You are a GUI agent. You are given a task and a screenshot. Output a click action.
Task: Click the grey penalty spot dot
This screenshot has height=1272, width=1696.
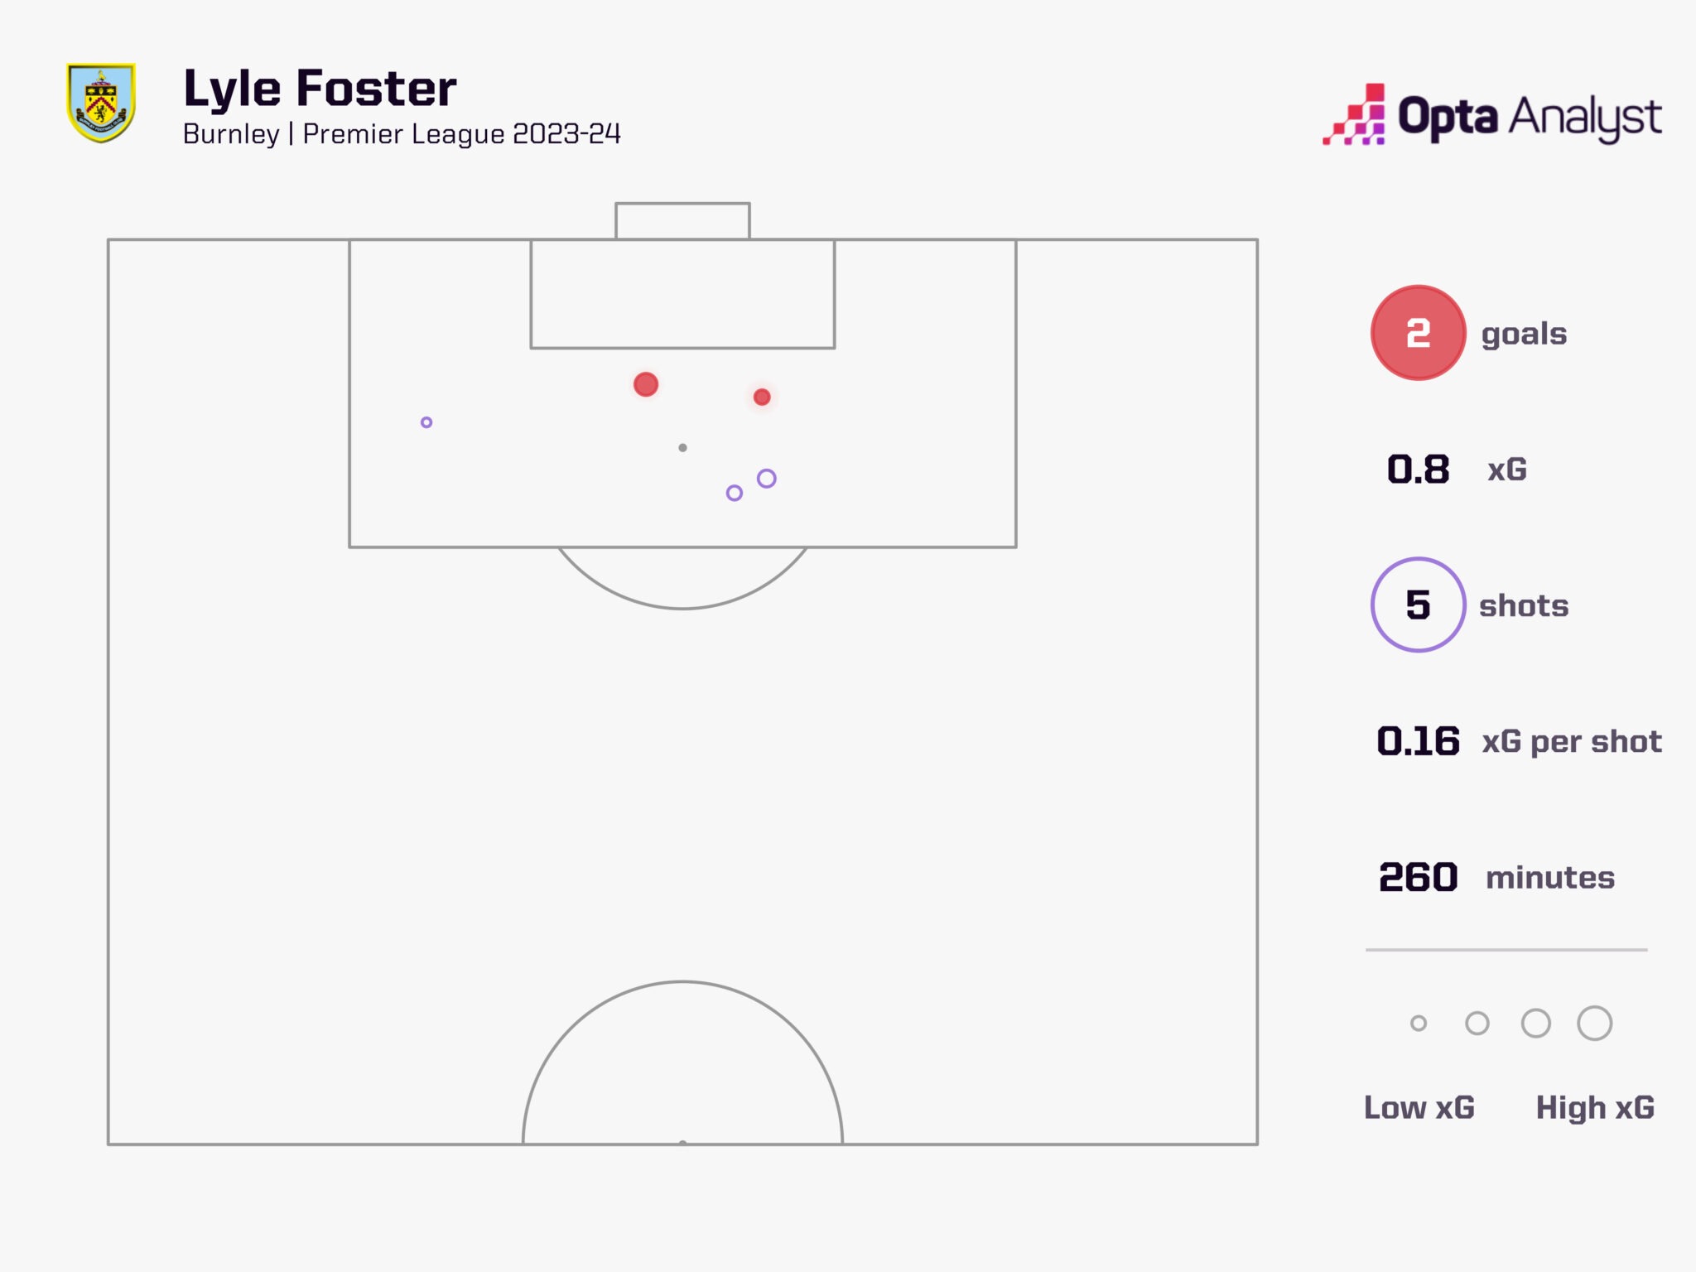[x=682, y=448]
